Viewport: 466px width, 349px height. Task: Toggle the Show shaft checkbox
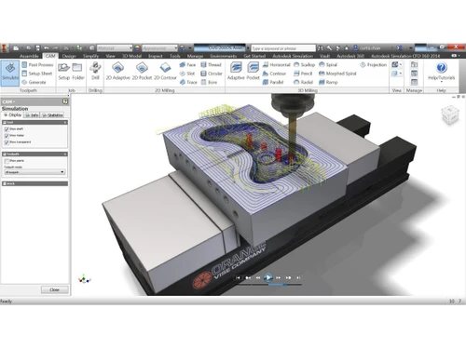tap(7, 128)
